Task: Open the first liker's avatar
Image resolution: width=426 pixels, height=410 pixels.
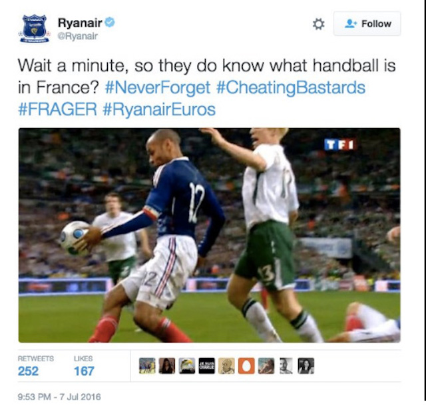Action: point(147,365)
